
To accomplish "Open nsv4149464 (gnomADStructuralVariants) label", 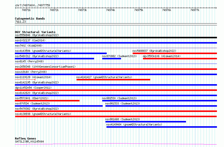I will (x=134, y=124).
